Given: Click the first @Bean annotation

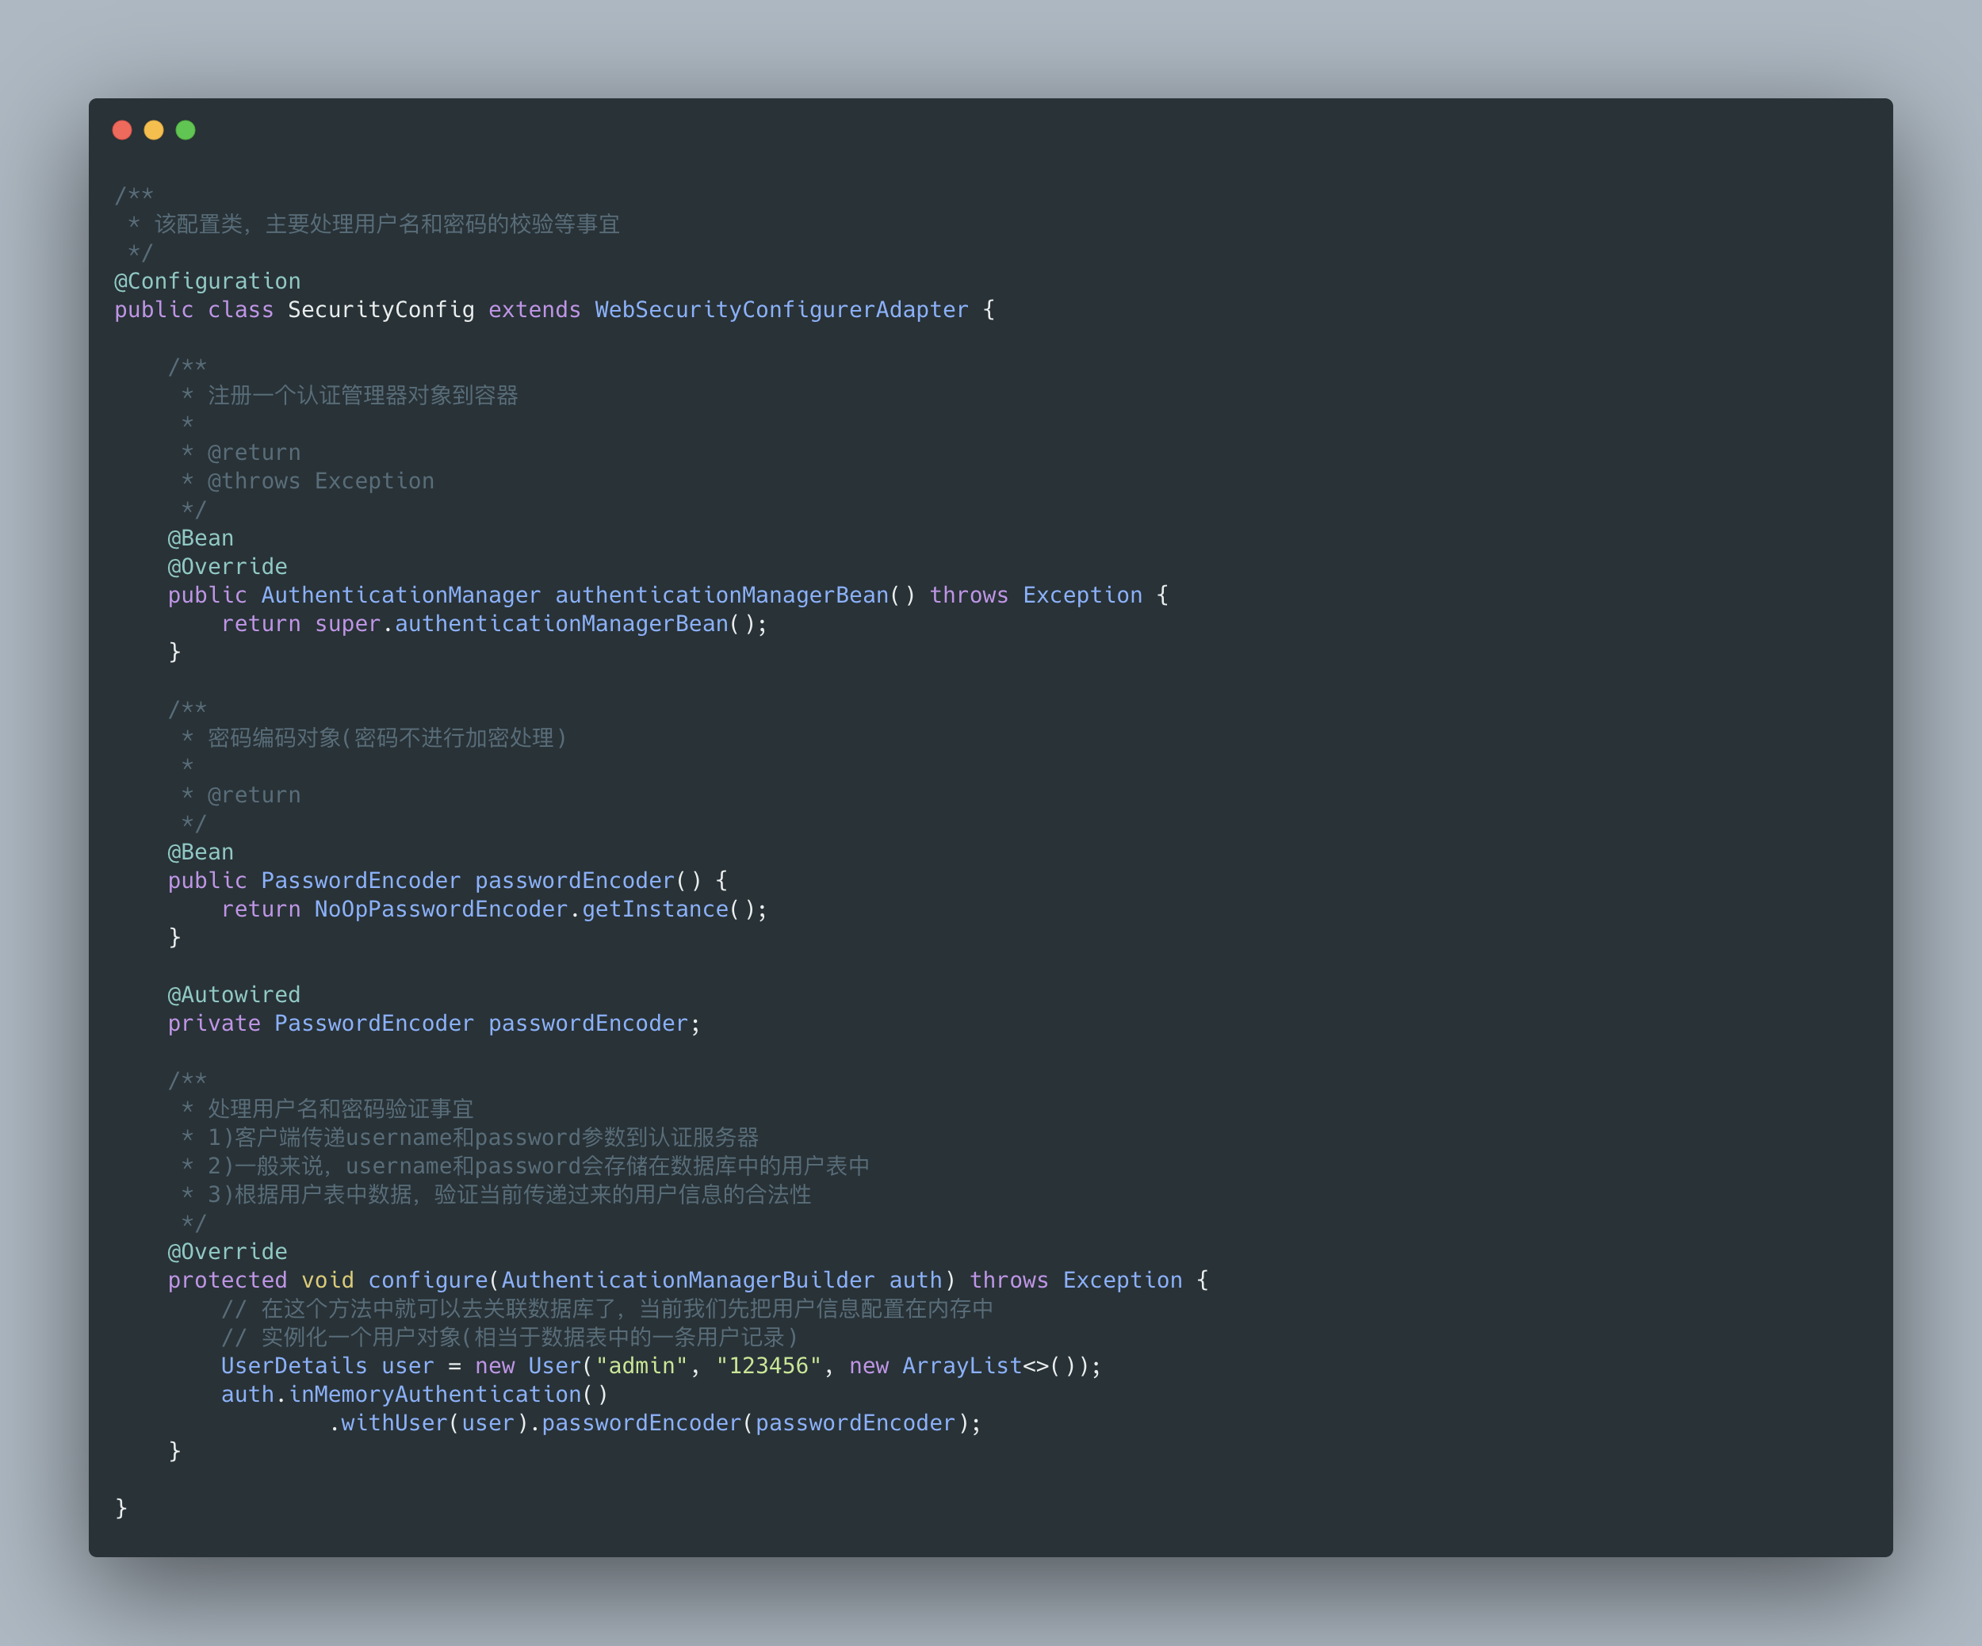Looking at the screenshot, I should (200, 538).
